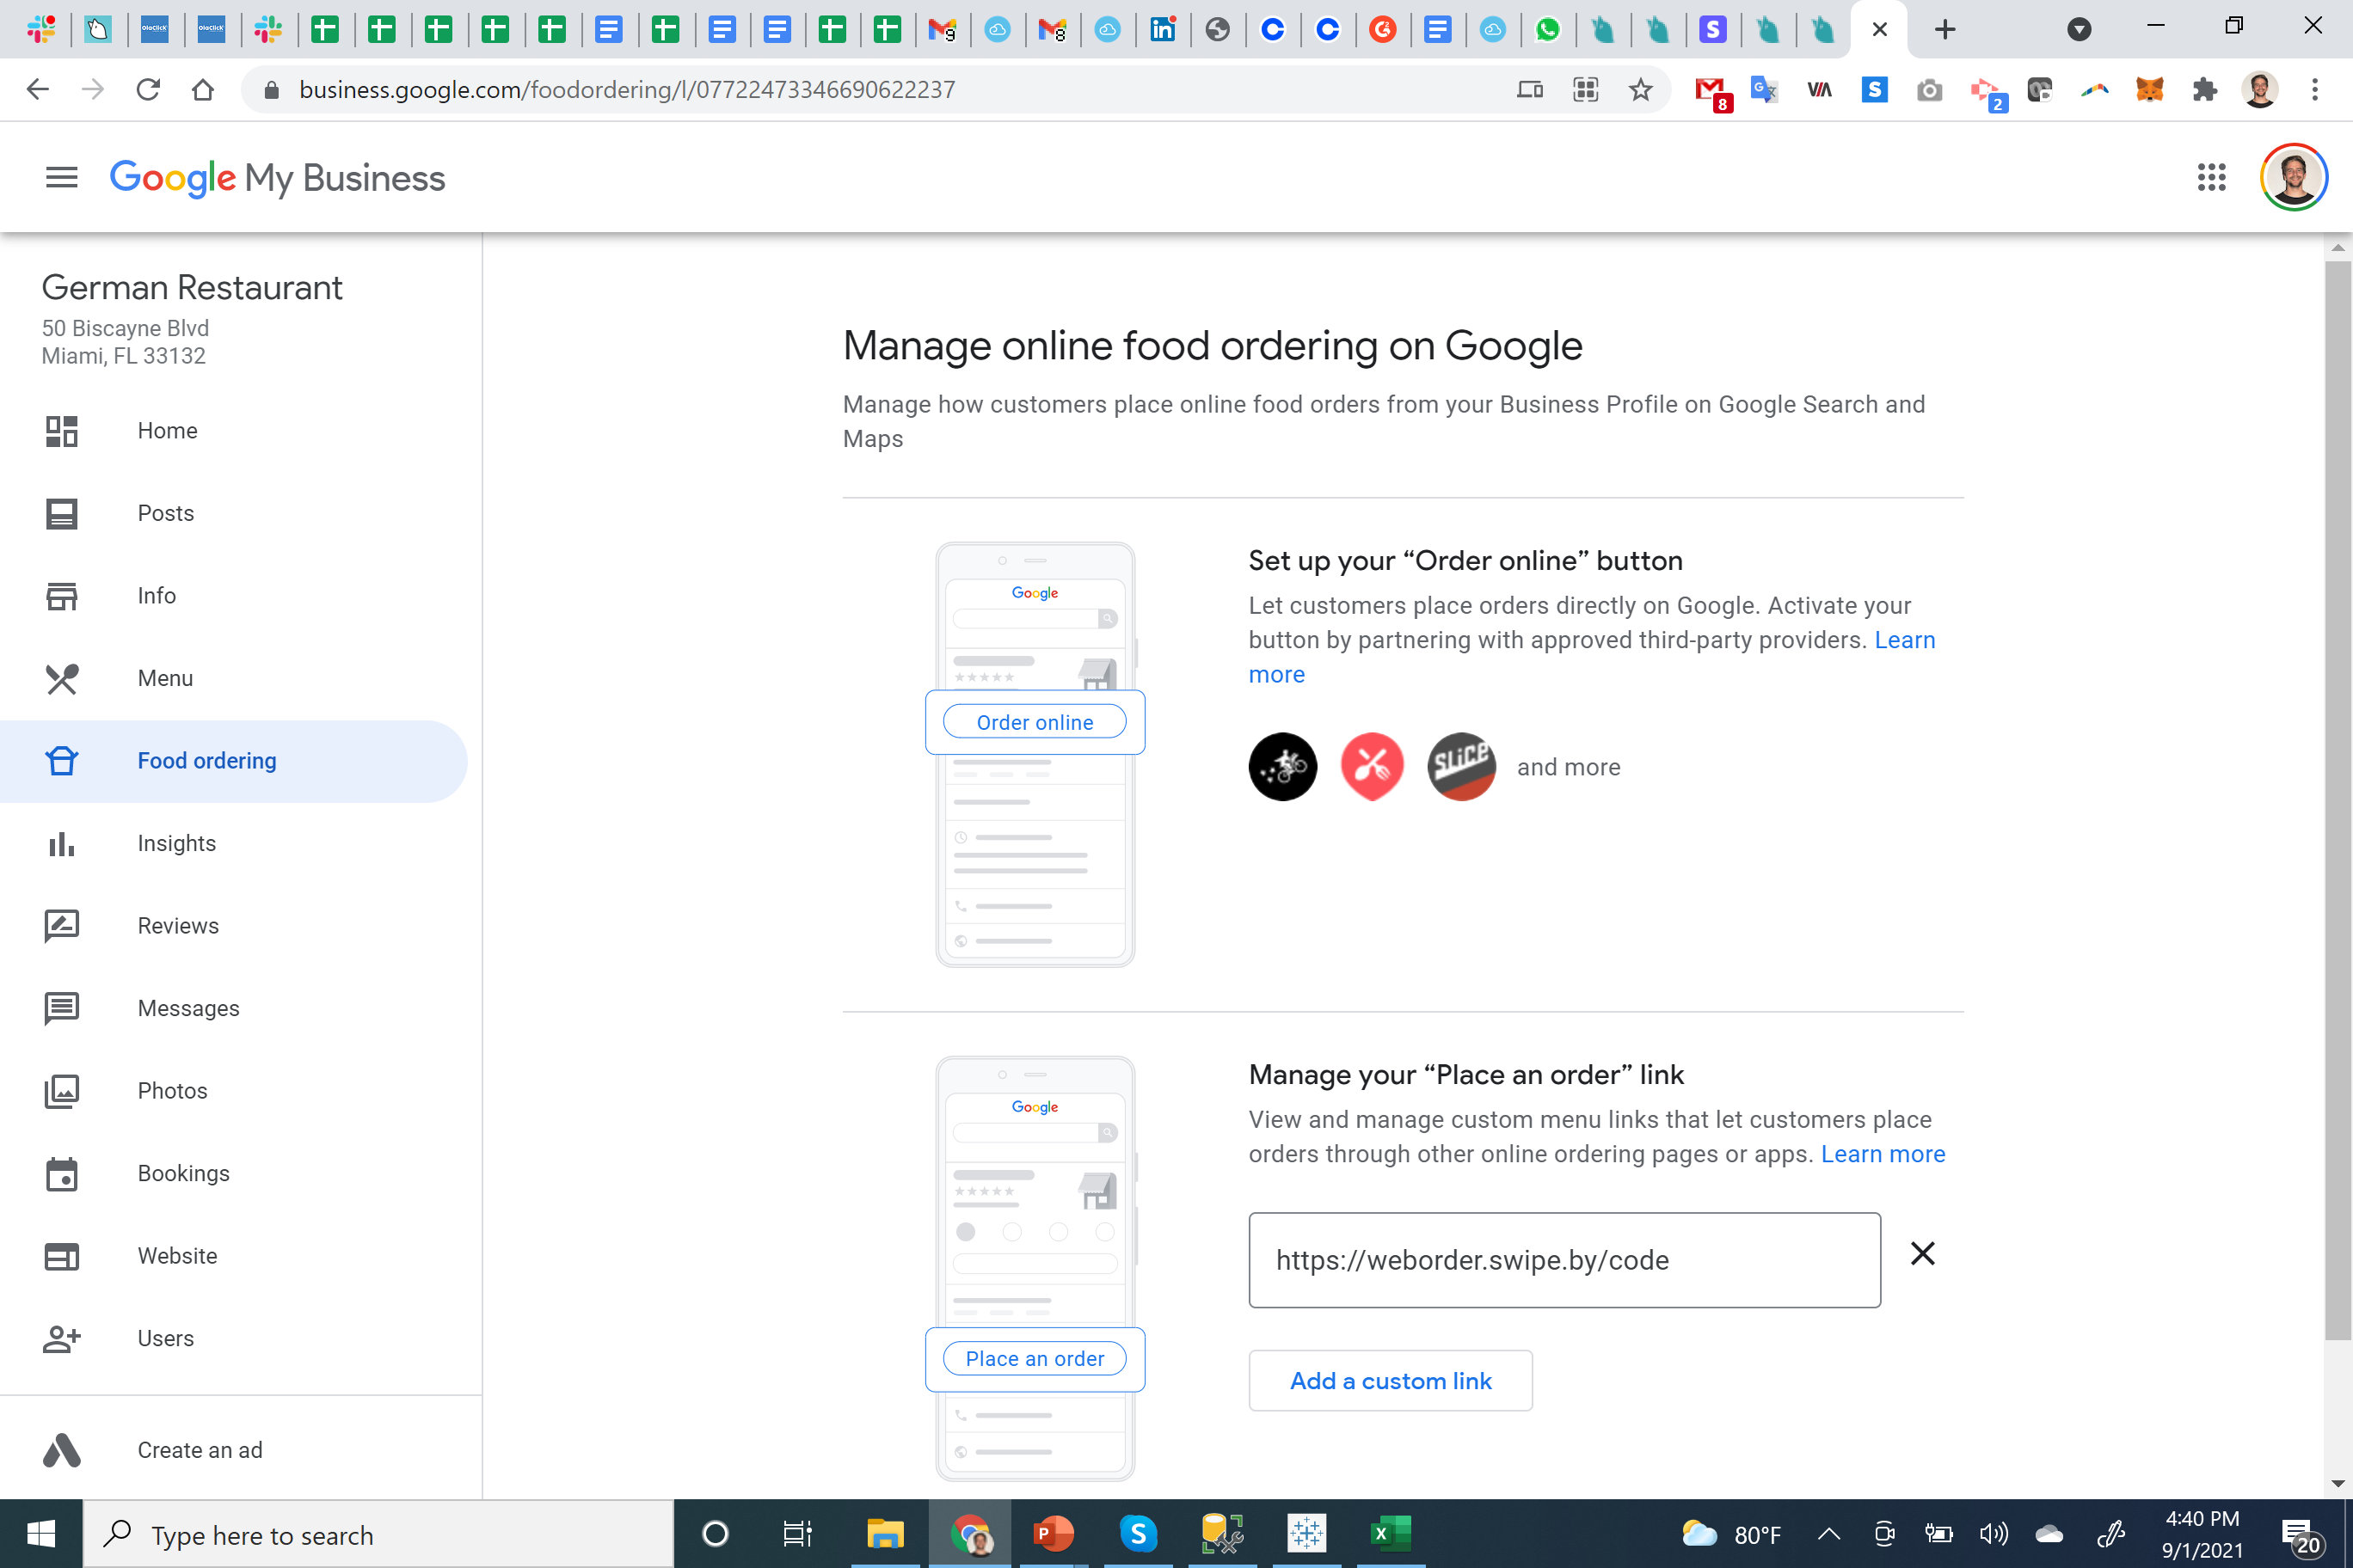Viewport: 2353px width, 1568px height.
Task: Open File Explorer from taskbar
Action: pos(884,1533)
